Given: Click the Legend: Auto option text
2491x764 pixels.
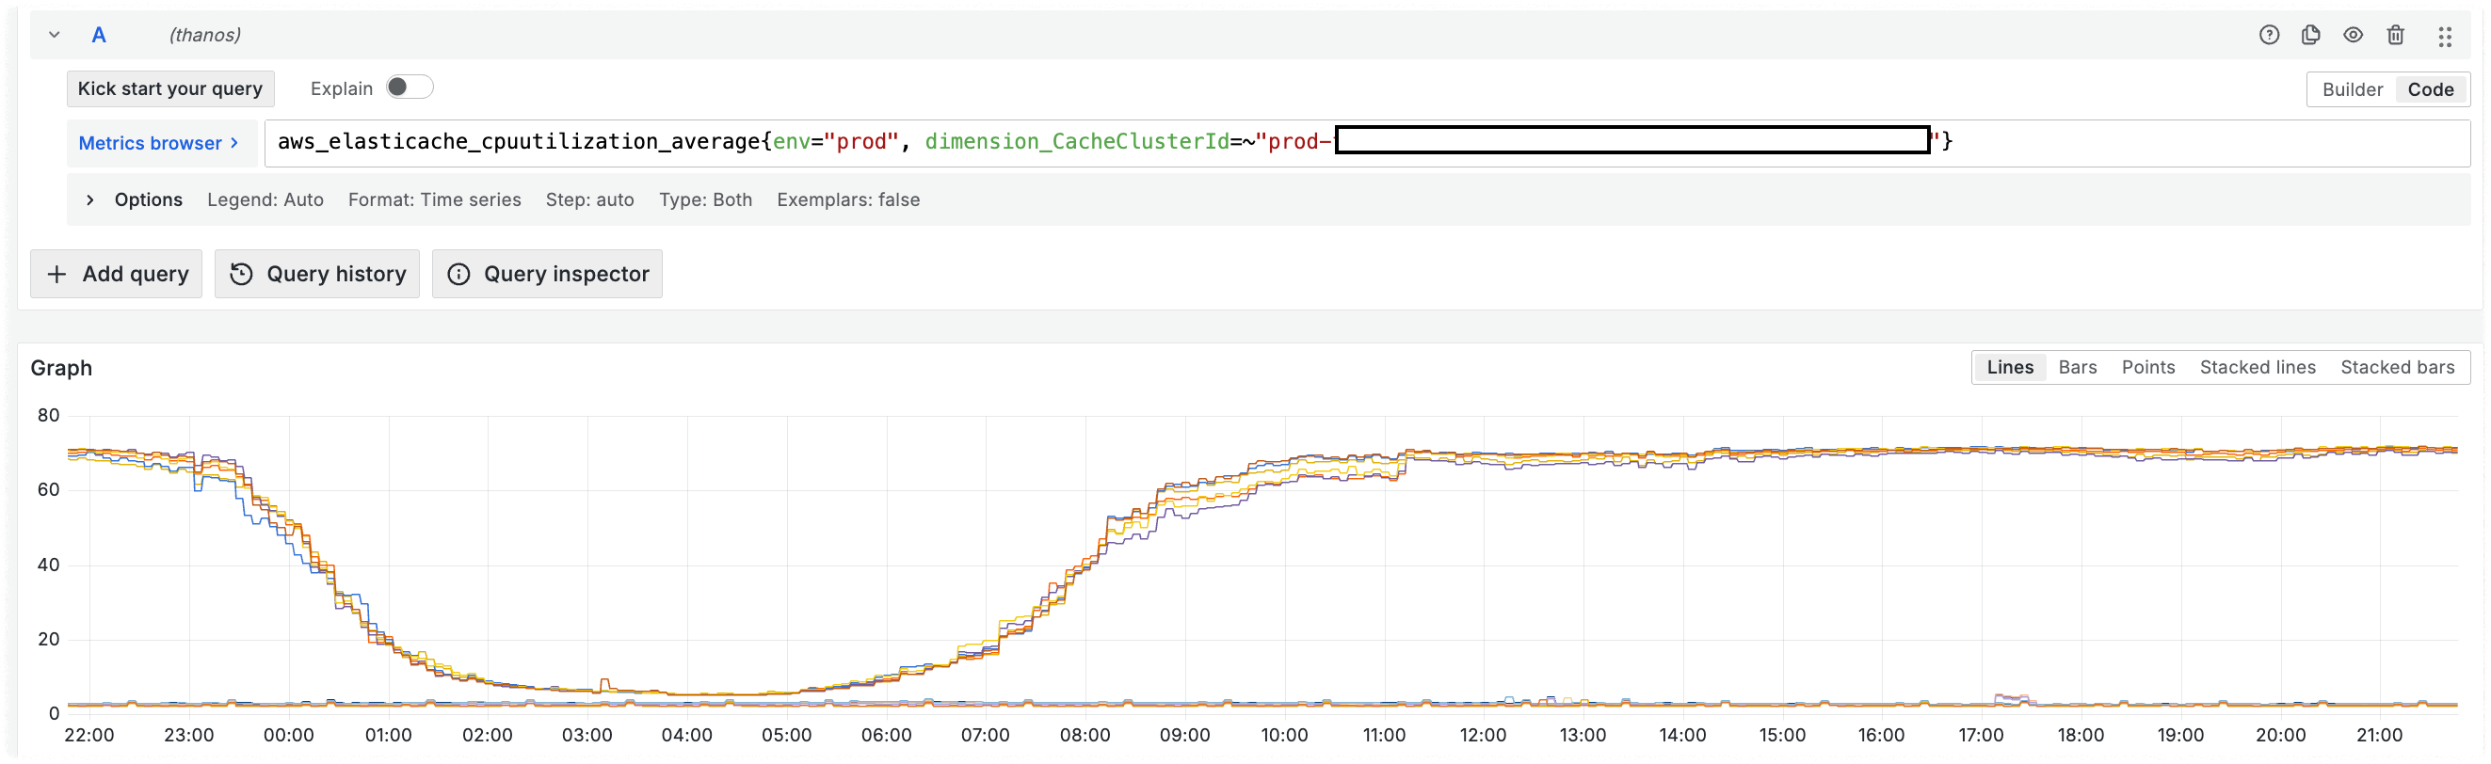Looking at the screenshot, I should tap(265, 199).
